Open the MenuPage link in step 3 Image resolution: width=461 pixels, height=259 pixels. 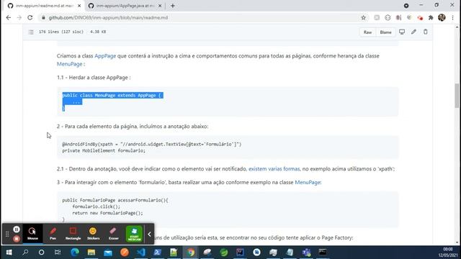click(308, 182)
